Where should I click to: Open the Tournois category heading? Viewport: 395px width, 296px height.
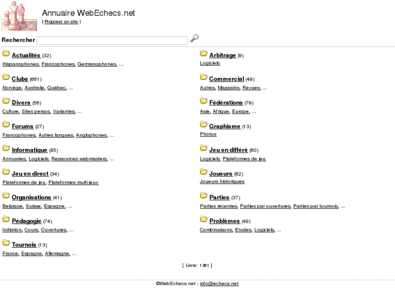(x=24, y=244)
